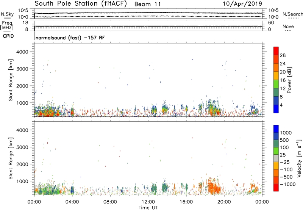Viewport: 303px width, 210px height.
Task: Select the "Freq. [MHz]" axis label
Action: (7, 25)
